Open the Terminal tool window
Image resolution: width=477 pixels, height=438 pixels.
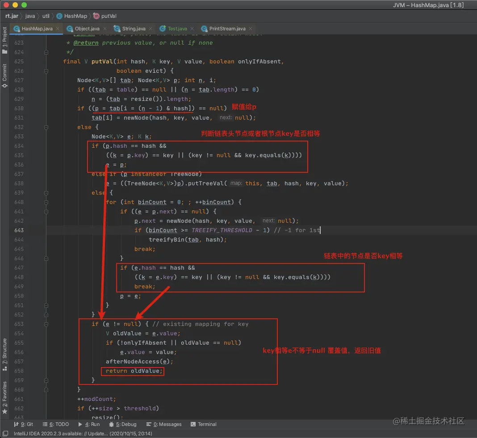click(204, 424)
